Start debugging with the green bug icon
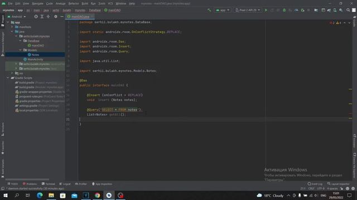357x200 pixels. 284,10
